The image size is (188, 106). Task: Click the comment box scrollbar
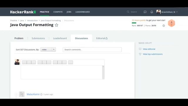(103, 72)
